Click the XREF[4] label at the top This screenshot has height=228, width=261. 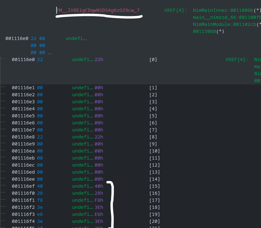pyautogui.click(x=175, y=10)
